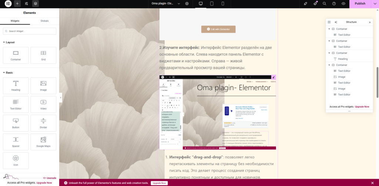This screenshot has height=186, width=379.
Task: Select the Grid widget
Action: coord(43,55)
